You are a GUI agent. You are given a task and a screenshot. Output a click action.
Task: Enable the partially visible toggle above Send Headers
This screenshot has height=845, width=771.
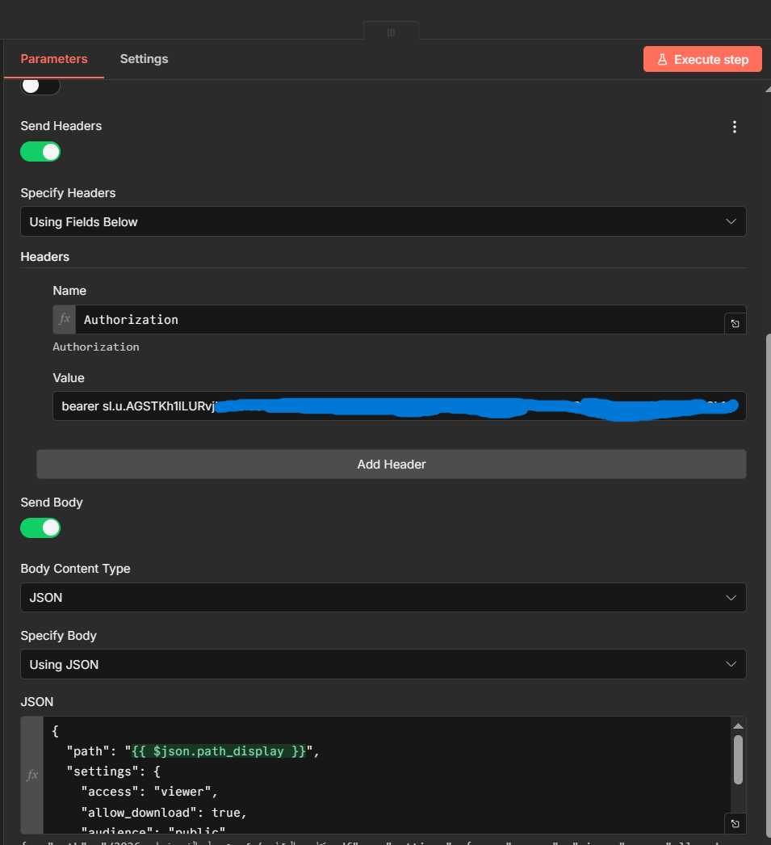(x=40, y=86)
